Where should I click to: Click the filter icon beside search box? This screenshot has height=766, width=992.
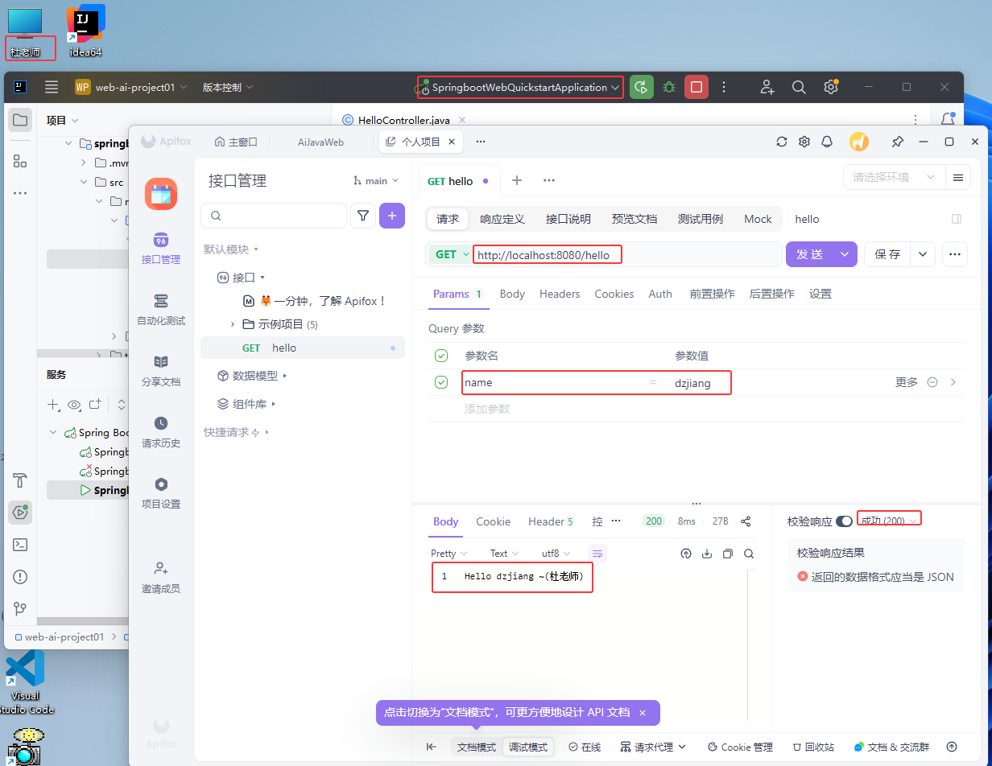(363, 216)
